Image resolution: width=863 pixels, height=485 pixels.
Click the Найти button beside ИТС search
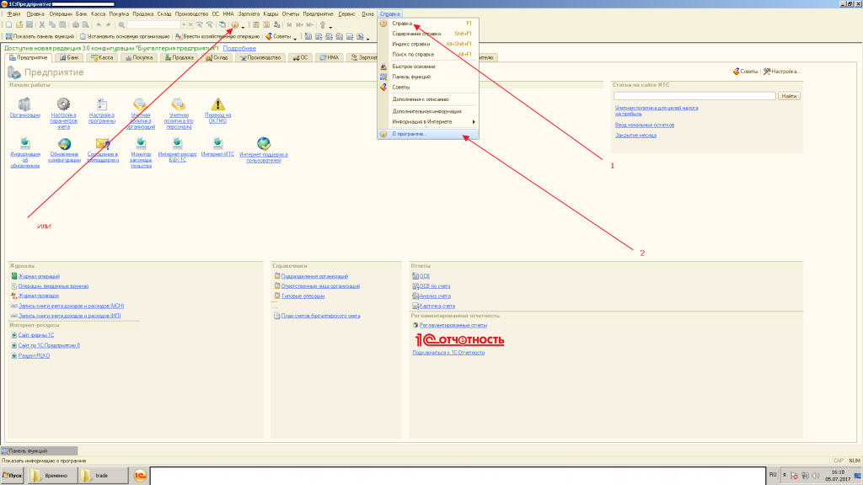pyautogui.click(x=789, y=96)
